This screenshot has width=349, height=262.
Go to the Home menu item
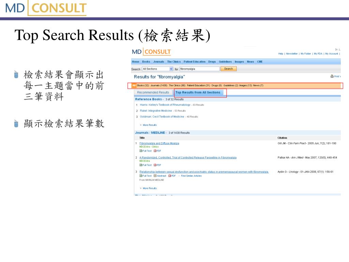[x=136, y=62]
